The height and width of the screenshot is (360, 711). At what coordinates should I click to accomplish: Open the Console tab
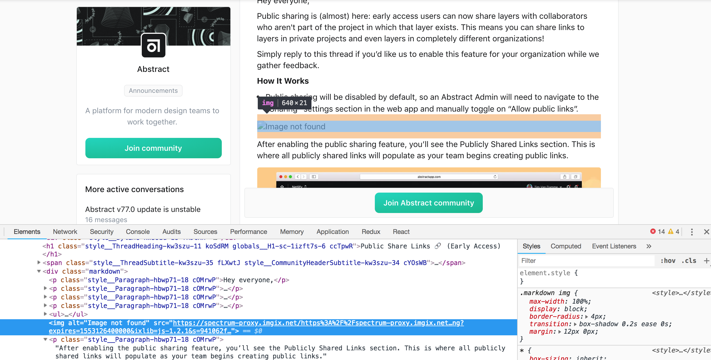138,232
